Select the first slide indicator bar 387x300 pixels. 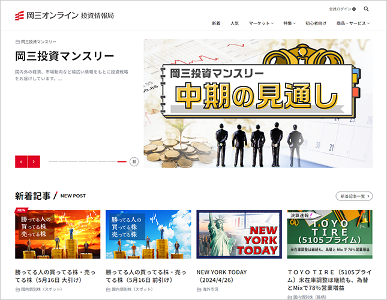(53, 161)
